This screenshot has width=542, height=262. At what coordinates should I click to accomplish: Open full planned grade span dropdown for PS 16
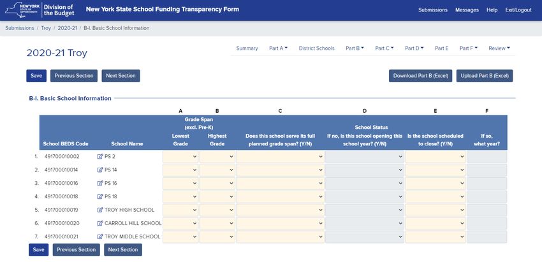tap(280, 183)
